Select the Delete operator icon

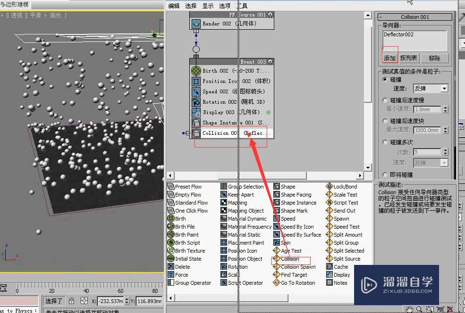point(171,266)
